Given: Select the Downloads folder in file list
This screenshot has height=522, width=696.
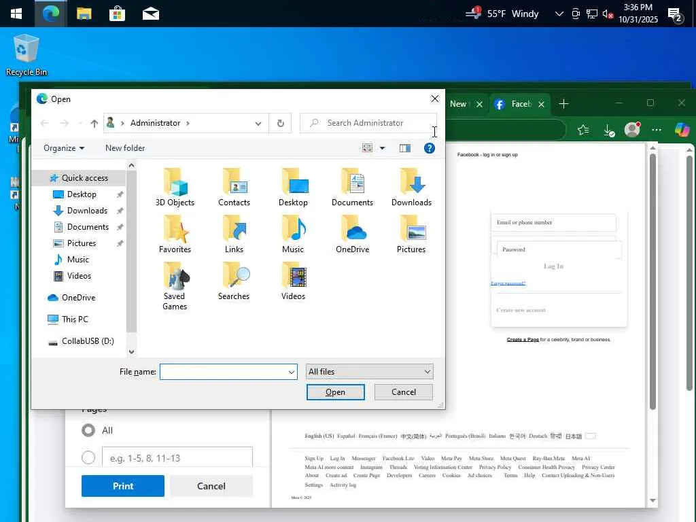Looking at the screenshot, I should coord(411,187).
